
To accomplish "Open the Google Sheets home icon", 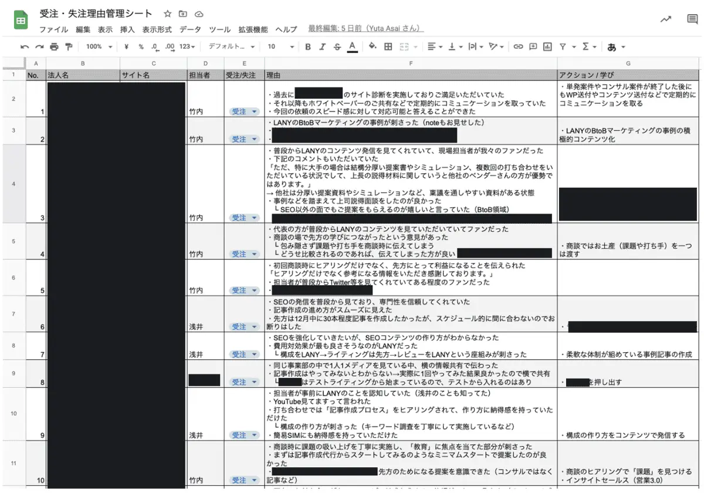I will pyautogui.click(x=21, y=21).
